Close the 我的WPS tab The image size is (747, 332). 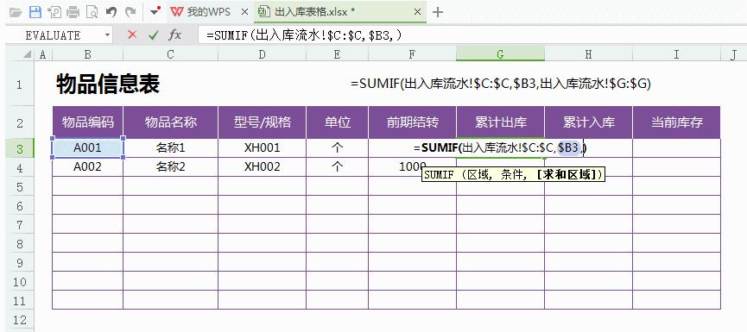click(244, 12)
